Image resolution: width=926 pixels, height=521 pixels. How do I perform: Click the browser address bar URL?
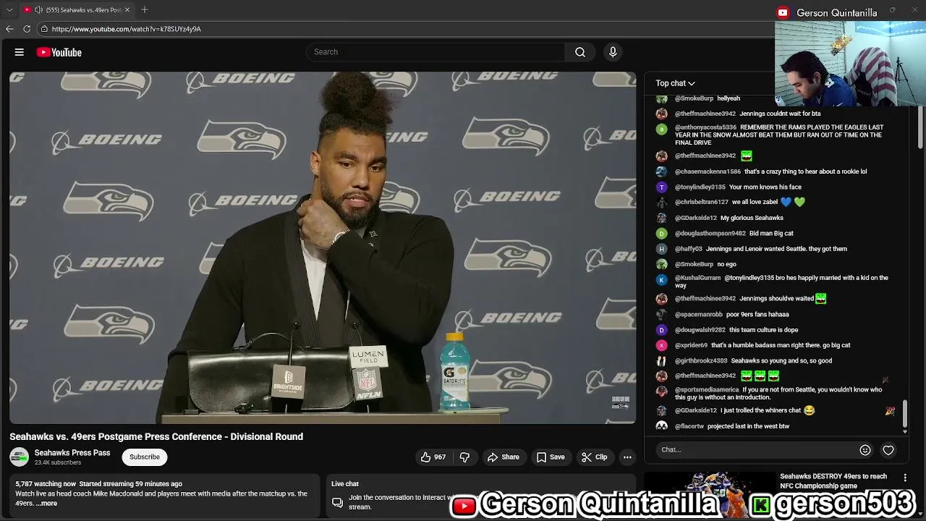click(126, 29)
